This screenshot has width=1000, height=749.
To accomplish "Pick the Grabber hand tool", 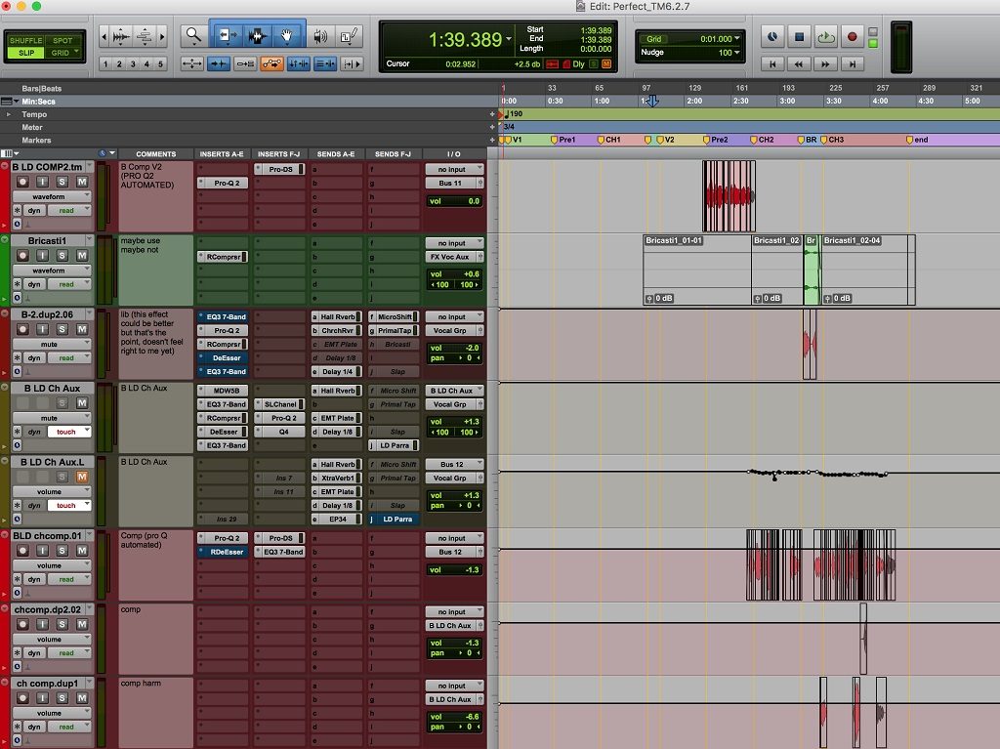I will [x=286, y=36].
